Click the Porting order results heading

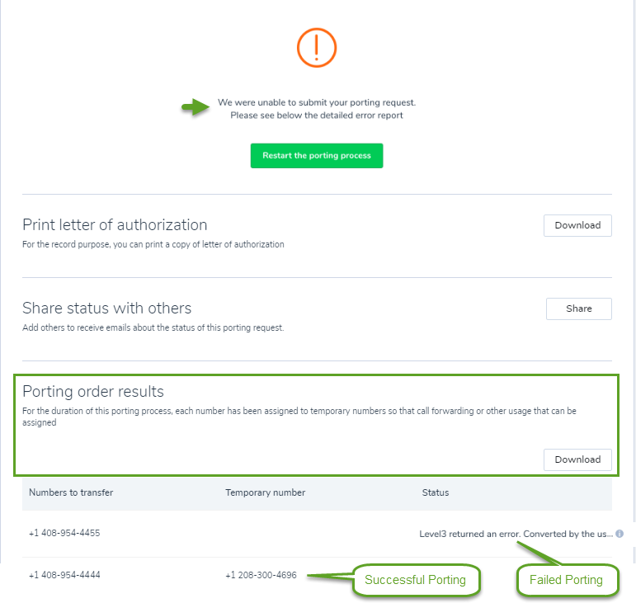pos(93,392)
